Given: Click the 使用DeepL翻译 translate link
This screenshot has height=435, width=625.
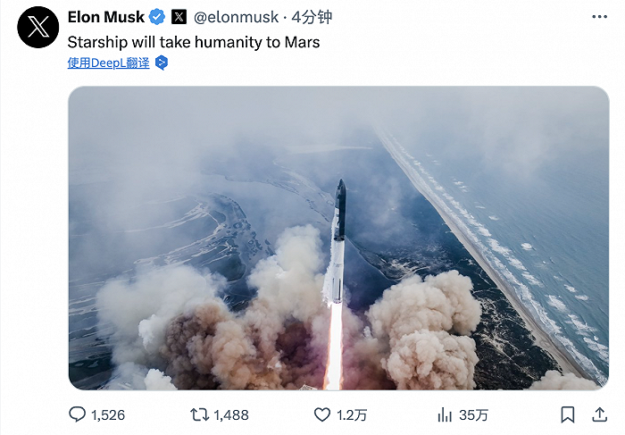Looking at the screenshot, I should coord(108,63).
